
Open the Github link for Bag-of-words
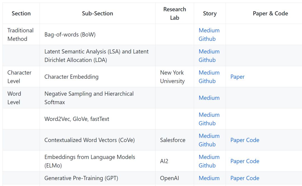pyautogui.click(x=207, y=39)
